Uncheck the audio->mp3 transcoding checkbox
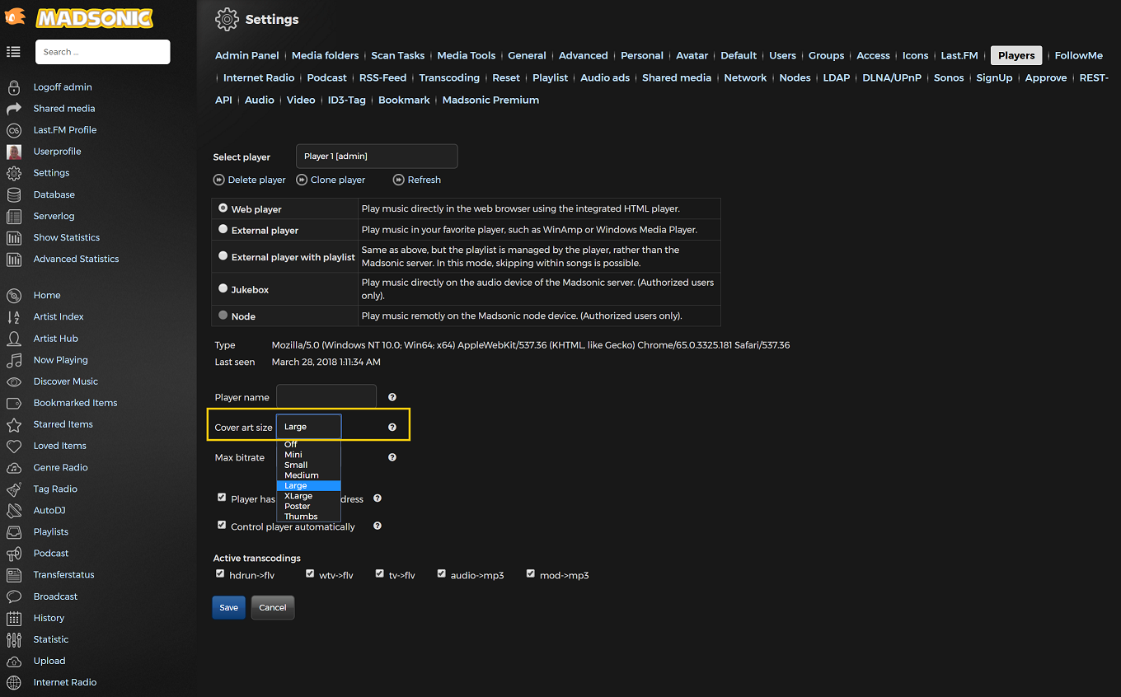 click(442, 573)
